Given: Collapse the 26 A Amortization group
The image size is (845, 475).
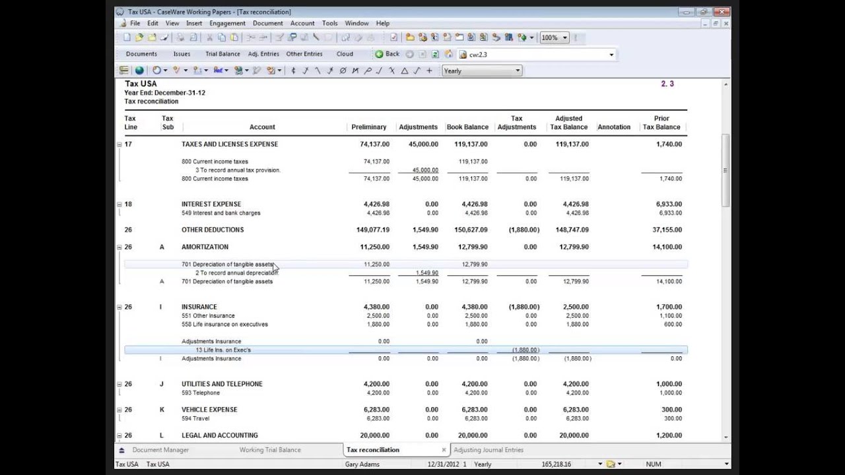Looking at the screenshot, I should (x=119, y=247).
